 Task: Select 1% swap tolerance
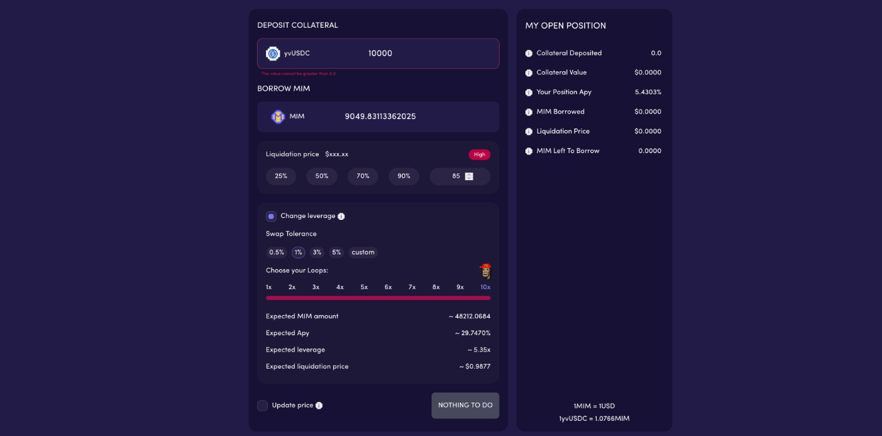[298, 252]
